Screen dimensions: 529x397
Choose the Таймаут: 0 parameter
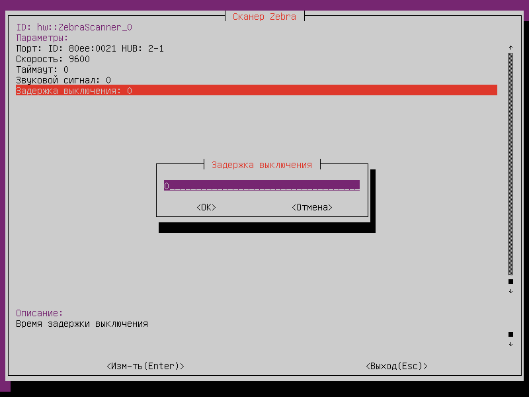[x=42, y=69]
